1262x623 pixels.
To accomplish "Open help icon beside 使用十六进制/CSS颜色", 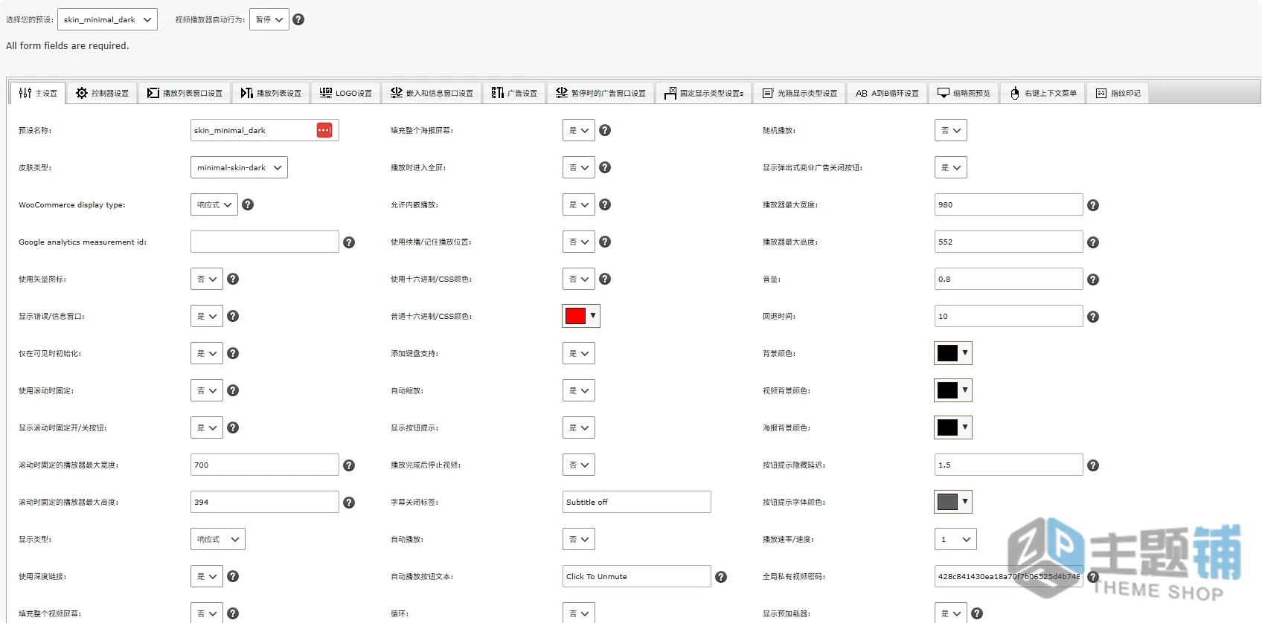I will click(605, 279).
